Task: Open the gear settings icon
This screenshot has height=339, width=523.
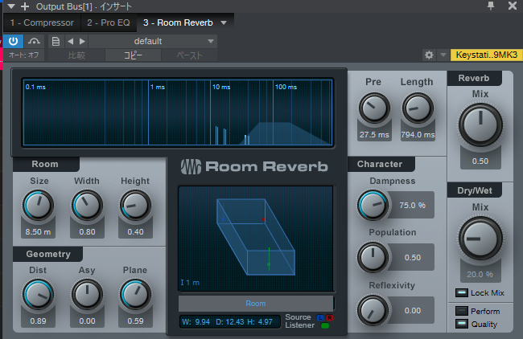Action: pyautogui.click(x=430, y=55)
